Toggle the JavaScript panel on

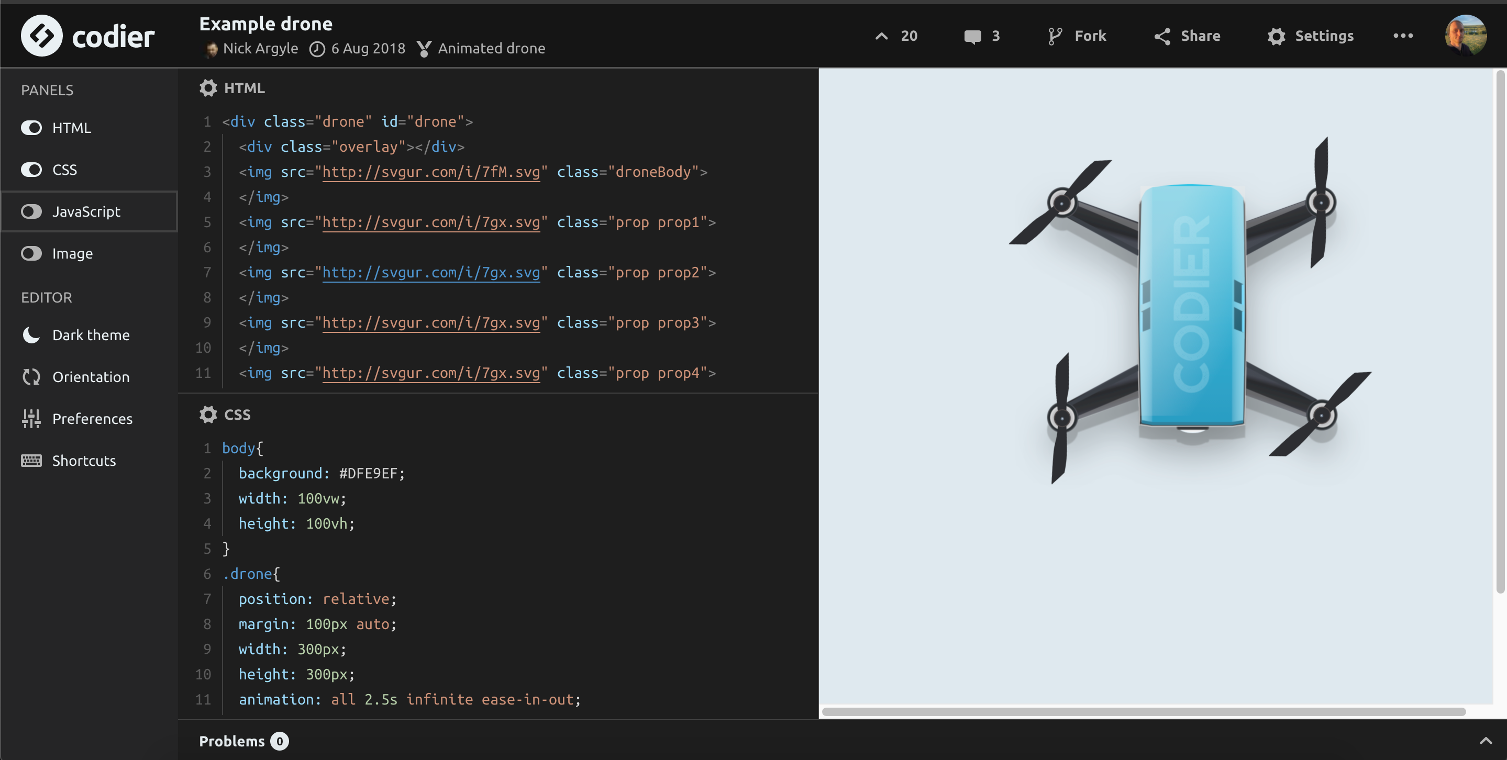coord(31,211)
